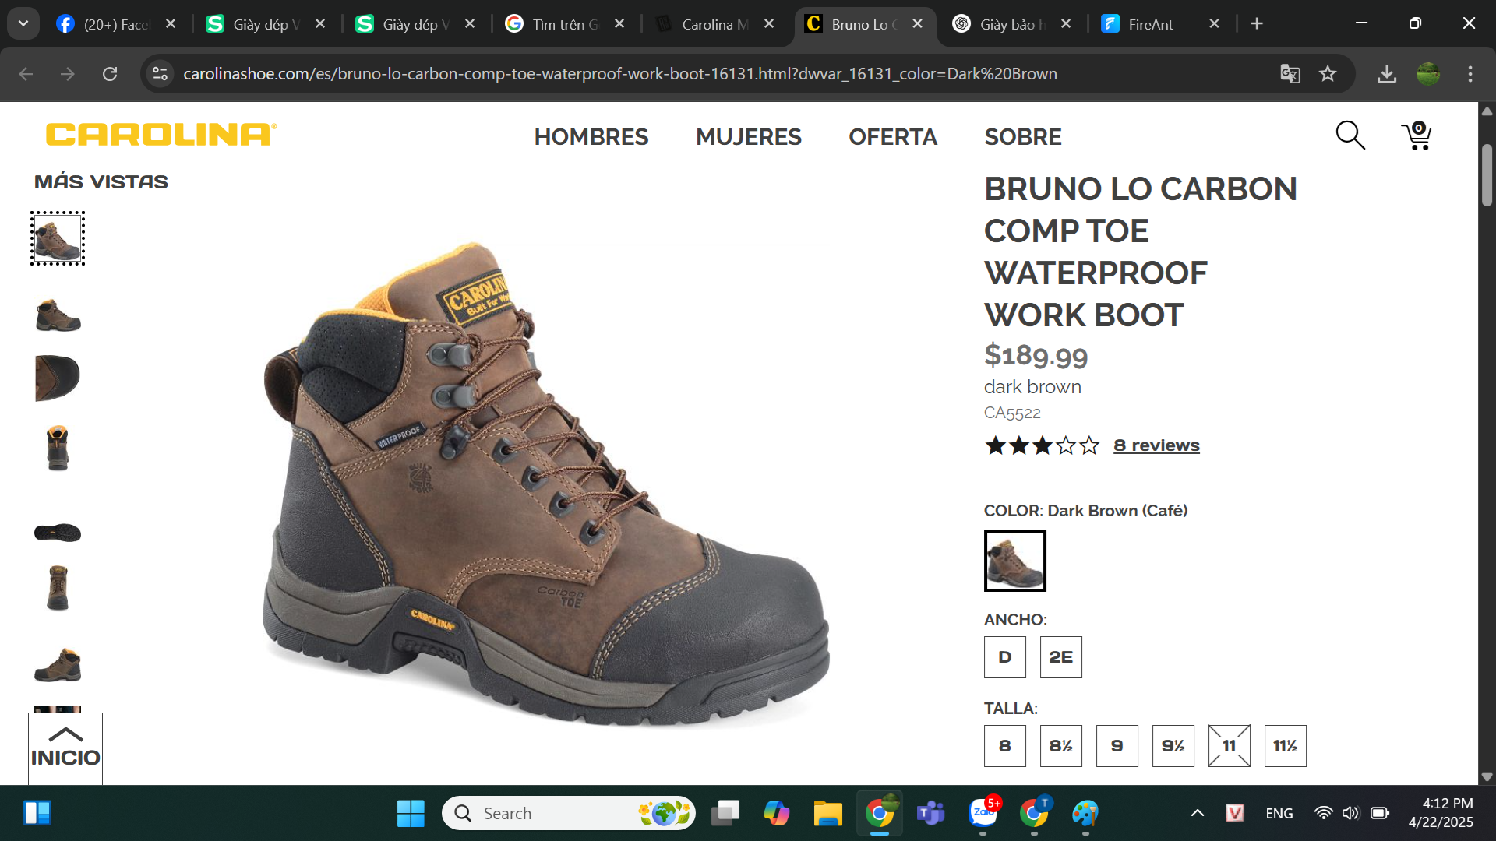The width and height of the screenshot is (1496, 841).
Task: View the back view boot thumbnail
Action: coord(58,448)
